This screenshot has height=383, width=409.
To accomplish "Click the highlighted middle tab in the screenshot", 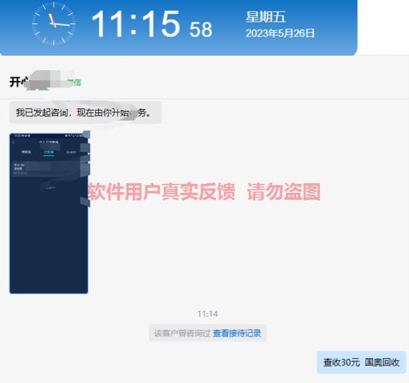I will [x=48, y=153].
